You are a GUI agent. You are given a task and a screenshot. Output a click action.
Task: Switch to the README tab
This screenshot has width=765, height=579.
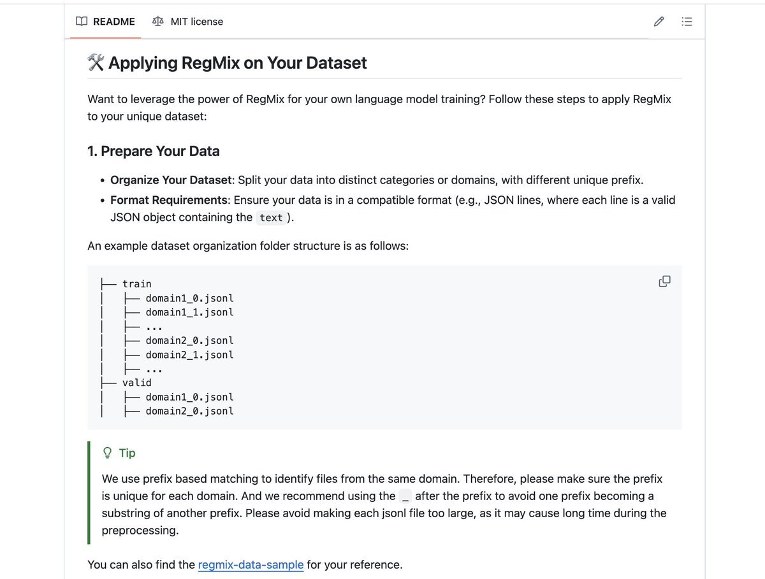(x=106, y=22)
